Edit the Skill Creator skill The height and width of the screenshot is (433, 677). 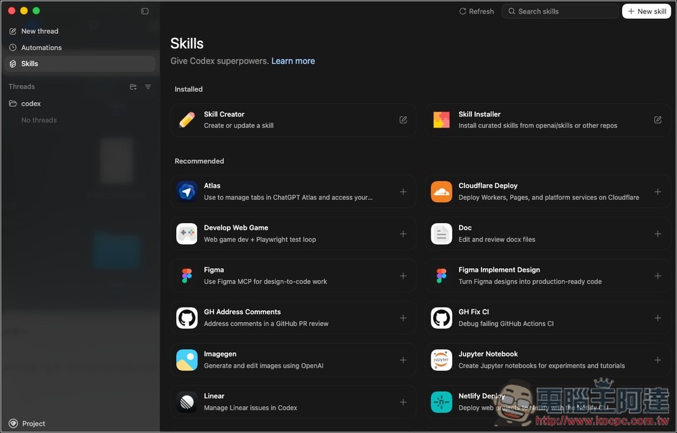403,120
